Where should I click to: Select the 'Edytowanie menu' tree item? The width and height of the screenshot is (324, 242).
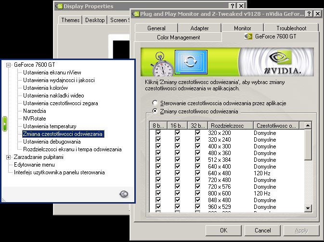pos(34,165)
